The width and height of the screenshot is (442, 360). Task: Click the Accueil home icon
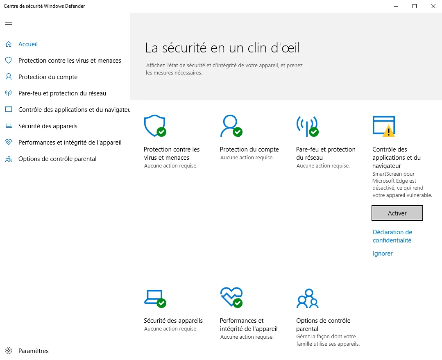(x=8, y=44)
